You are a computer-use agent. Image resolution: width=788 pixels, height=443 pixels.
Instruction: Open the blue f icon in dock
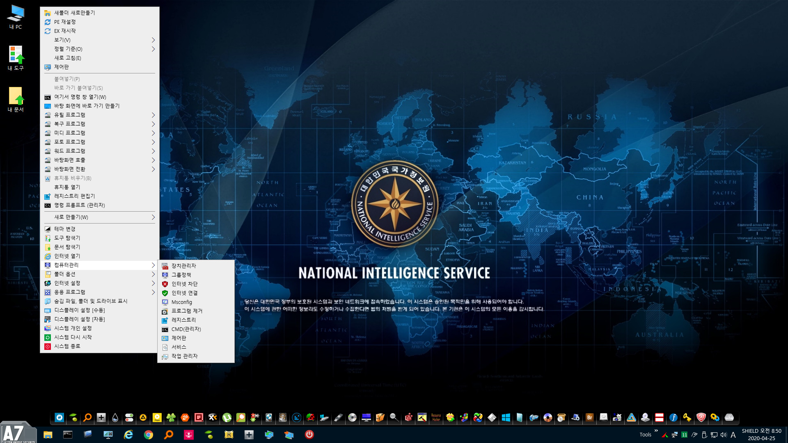point(673,418)
